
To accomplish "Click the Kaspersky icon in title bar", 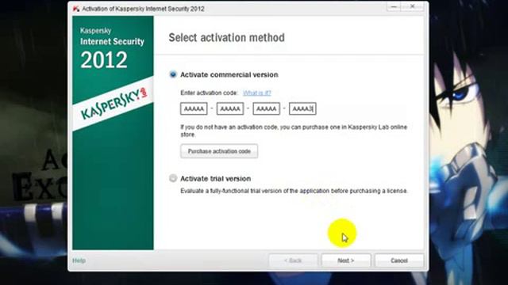I will (x=76, y=9).
